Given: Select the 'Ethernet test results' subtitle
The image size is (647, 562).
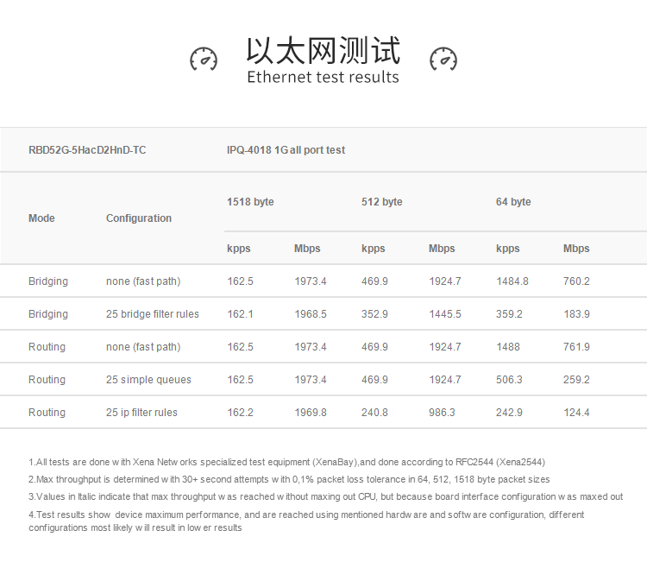Looking at the screenshot, I should (x=323, y=77).
